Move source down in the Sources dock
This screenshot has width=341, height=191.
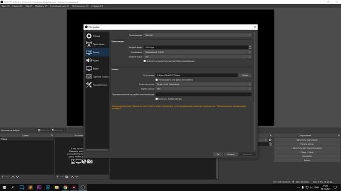click(77, 177)
